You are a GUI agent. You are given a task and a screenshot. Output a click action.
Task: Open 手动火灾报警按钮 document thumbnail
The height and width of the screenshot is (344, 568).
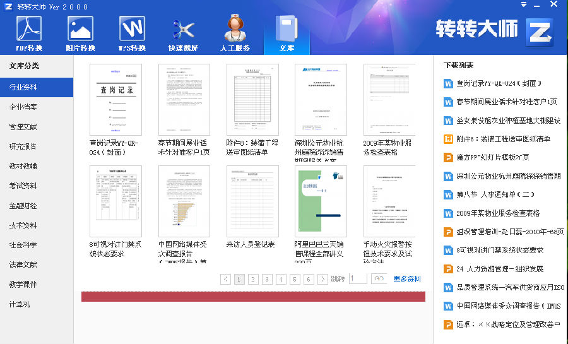389,201
